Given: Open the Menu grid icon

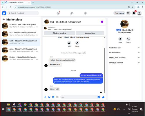Looking at the screenshot, I should [128, 13].
